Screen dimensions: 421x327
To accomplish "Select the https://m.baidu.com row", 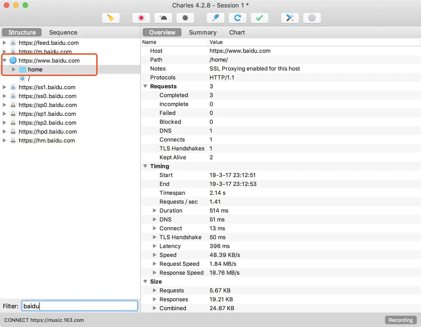I will pos(70,52).
